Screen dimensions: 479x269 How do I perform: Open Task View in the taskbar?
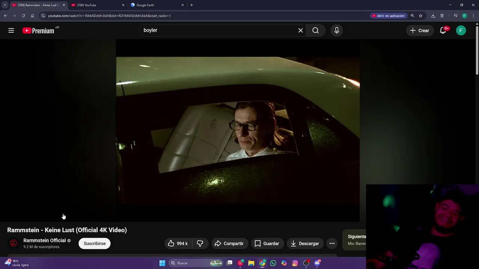pos(230,263)
